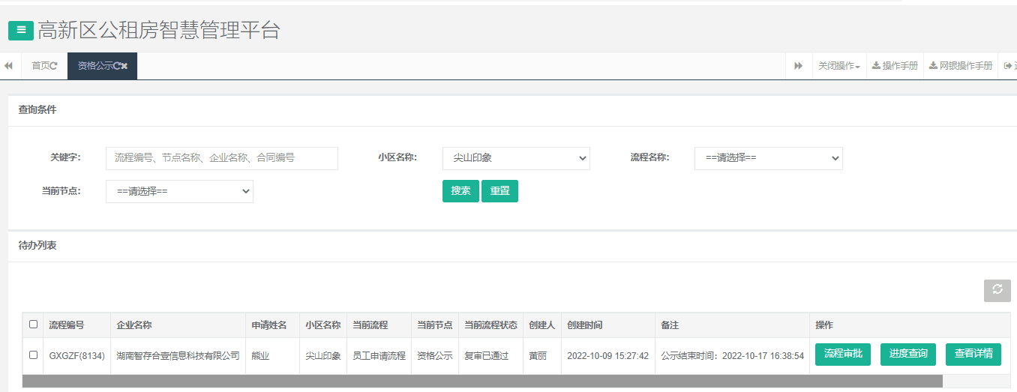Click the horizontal scrollbar below the table

481,381
